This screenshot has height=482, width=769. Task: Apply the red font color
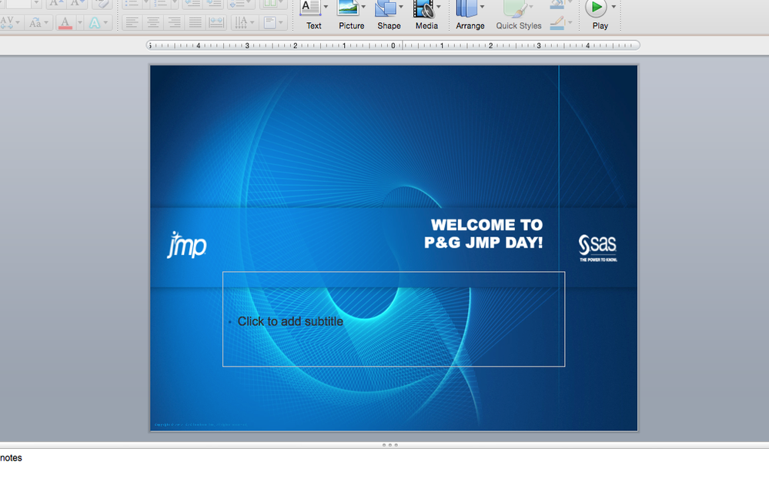65,22
